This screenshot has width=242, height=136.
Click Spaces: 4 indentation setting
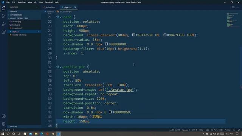(186, 130)
